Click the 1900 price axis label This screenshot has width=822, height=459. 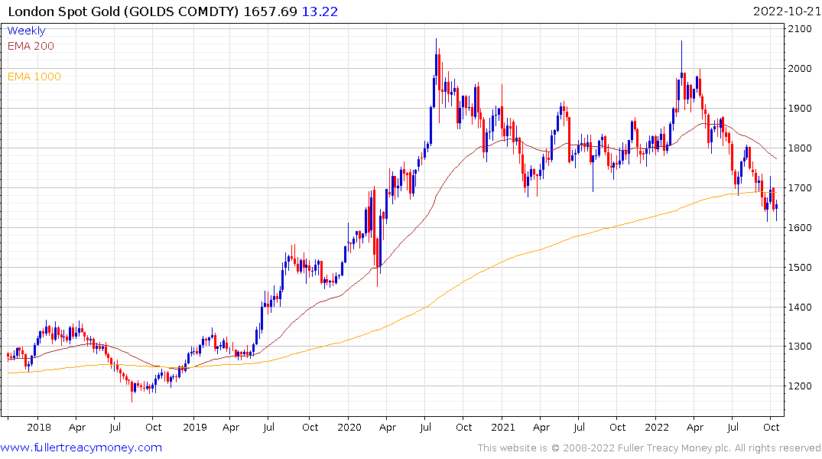coord(800,109)
